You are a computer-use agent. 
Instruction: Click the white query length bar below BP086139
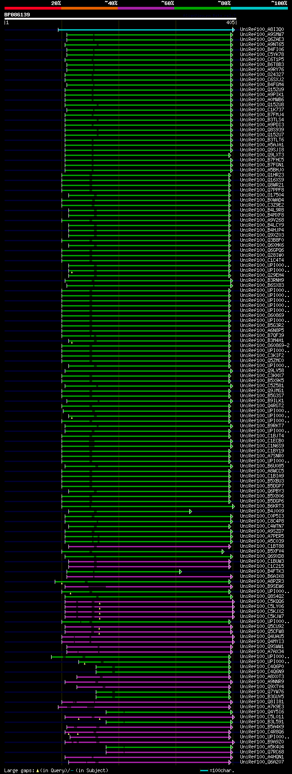120,19
